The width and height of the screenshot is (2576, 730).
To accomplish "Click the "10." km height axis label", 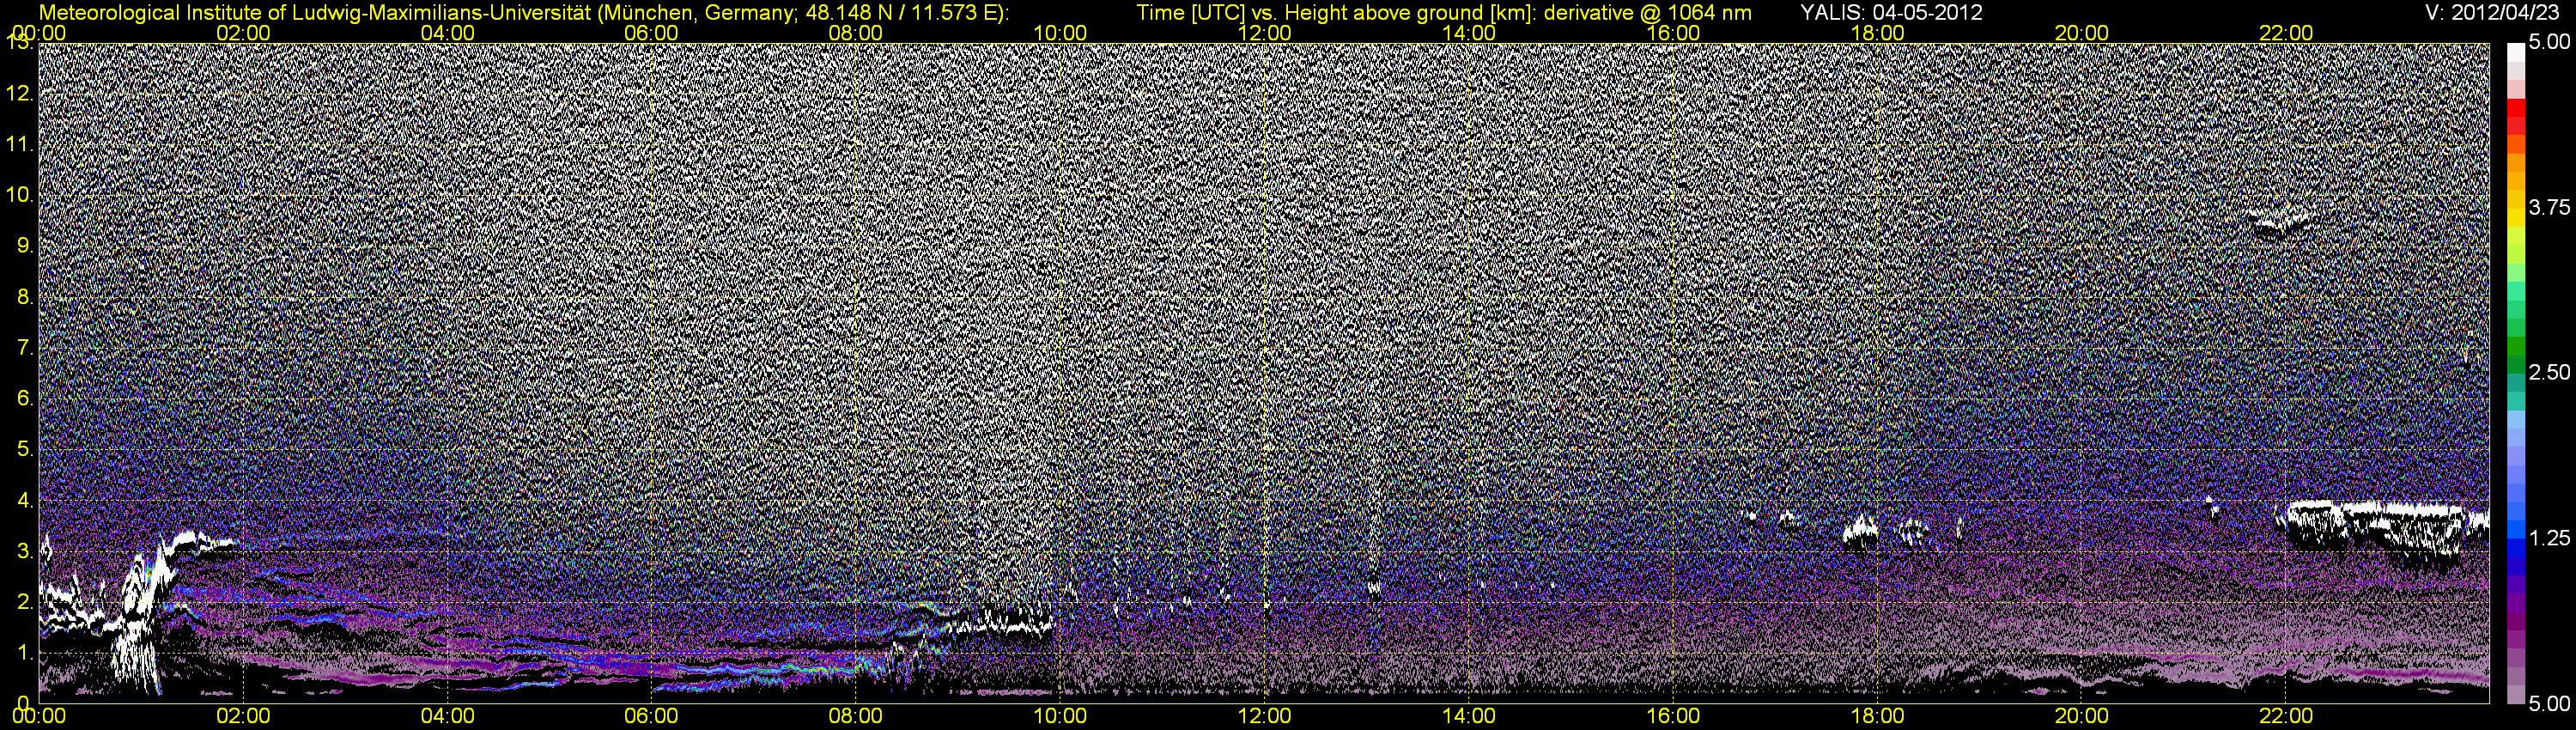I will [20, 194].
